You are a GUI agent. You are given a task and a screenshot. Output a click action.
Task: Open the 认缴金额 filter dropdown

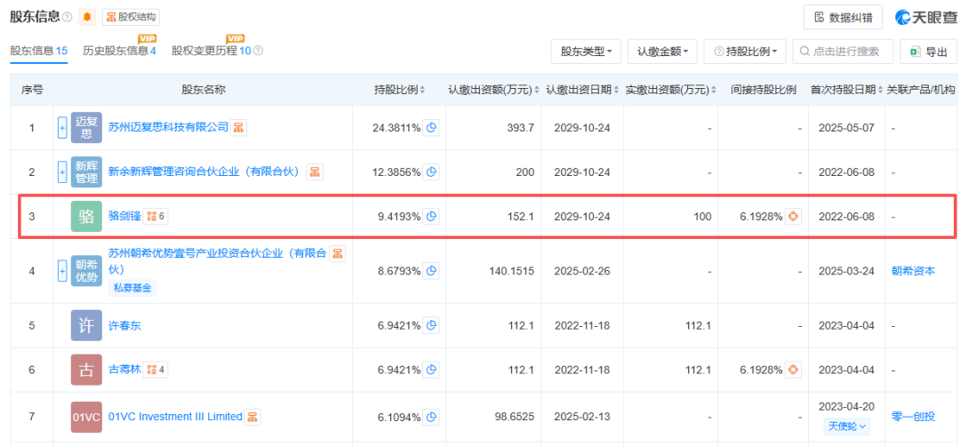(x=662, y=52)
